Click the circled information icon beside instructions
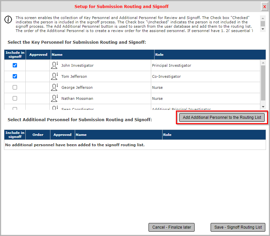This screenshot has width=270, height=236. pyautogui.click(x=8, y=19)
